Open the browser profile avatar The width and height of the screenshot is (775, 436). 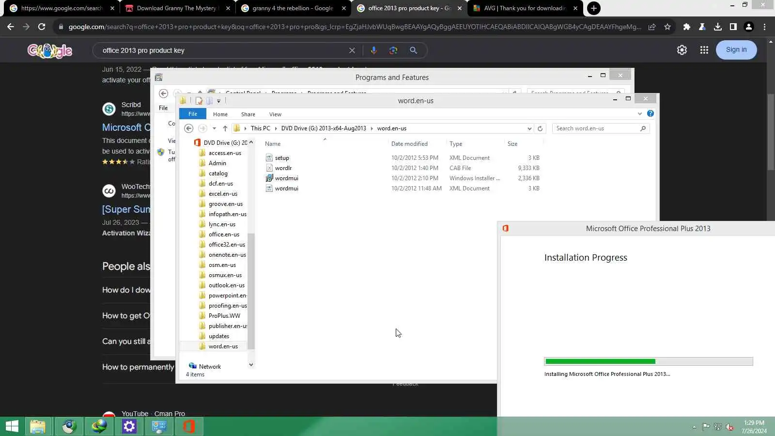(749, 27)
